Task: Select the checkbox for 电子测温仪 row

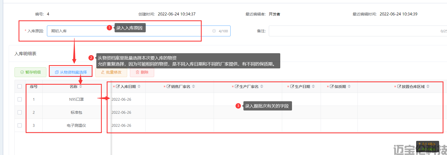Action: click(x=20, y=125)
